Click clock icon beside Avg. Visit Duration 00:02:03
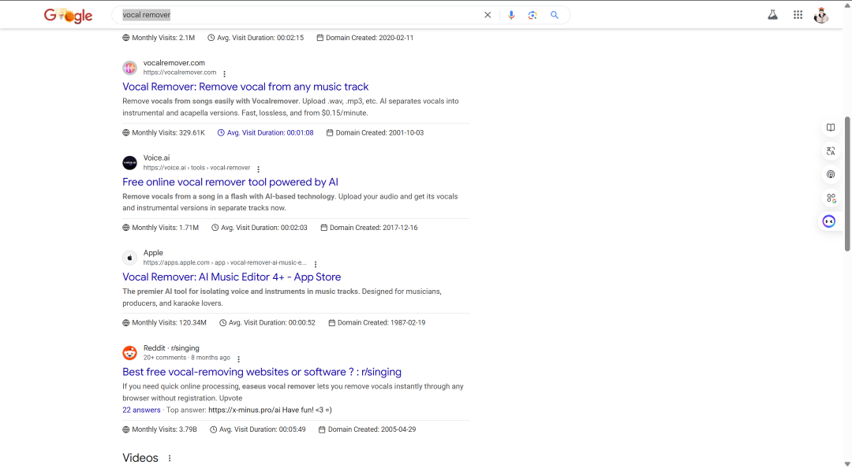Screen dimensions: 852x468 pyautogui.click(x=215, y=228)
